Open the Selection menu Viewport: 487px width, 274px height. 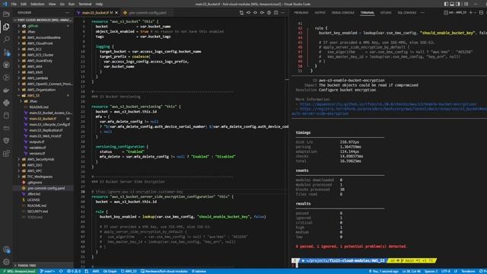pos(37,4)
